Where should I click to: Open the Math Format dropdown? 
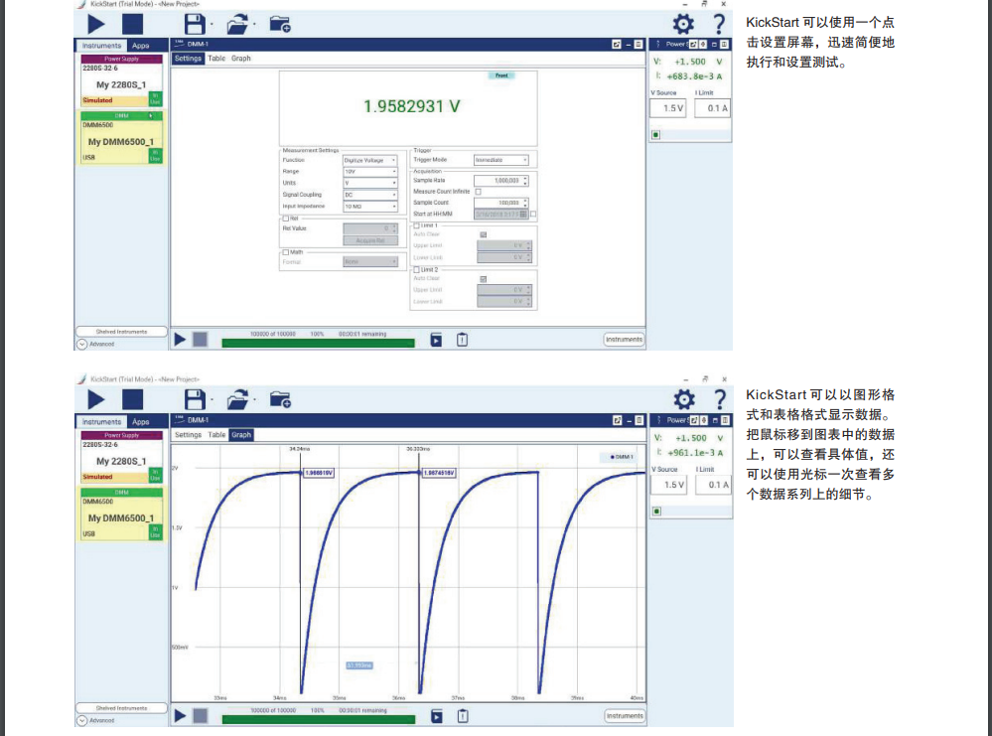[370, 262]
